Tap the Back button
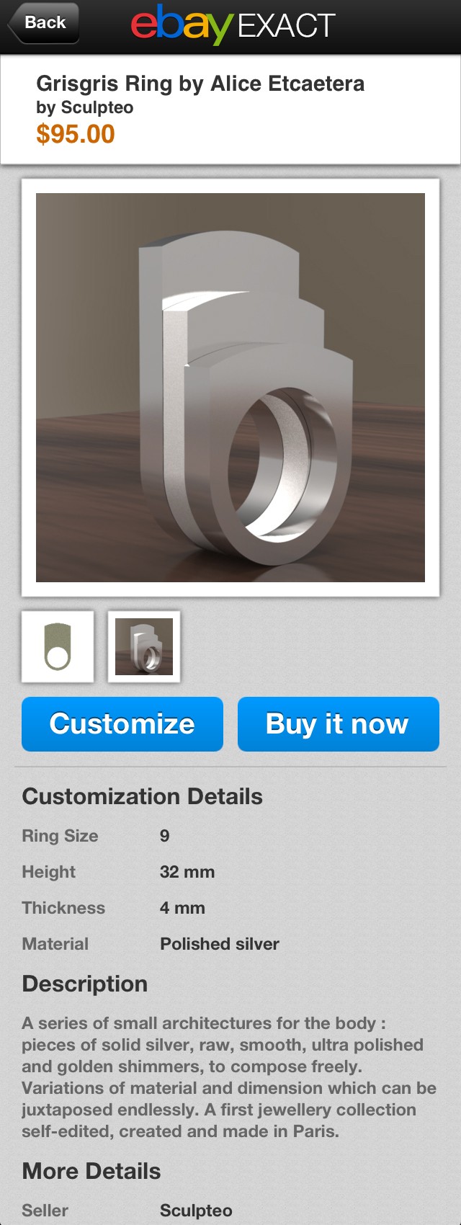The width and height of the screenshot is (461, 1225). pyautogui.click(x=43, y=23)
